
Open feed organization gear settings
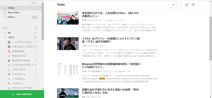[36, 28]
